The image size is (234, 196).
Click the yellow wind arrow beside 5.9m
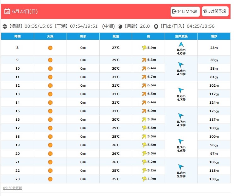144,48
